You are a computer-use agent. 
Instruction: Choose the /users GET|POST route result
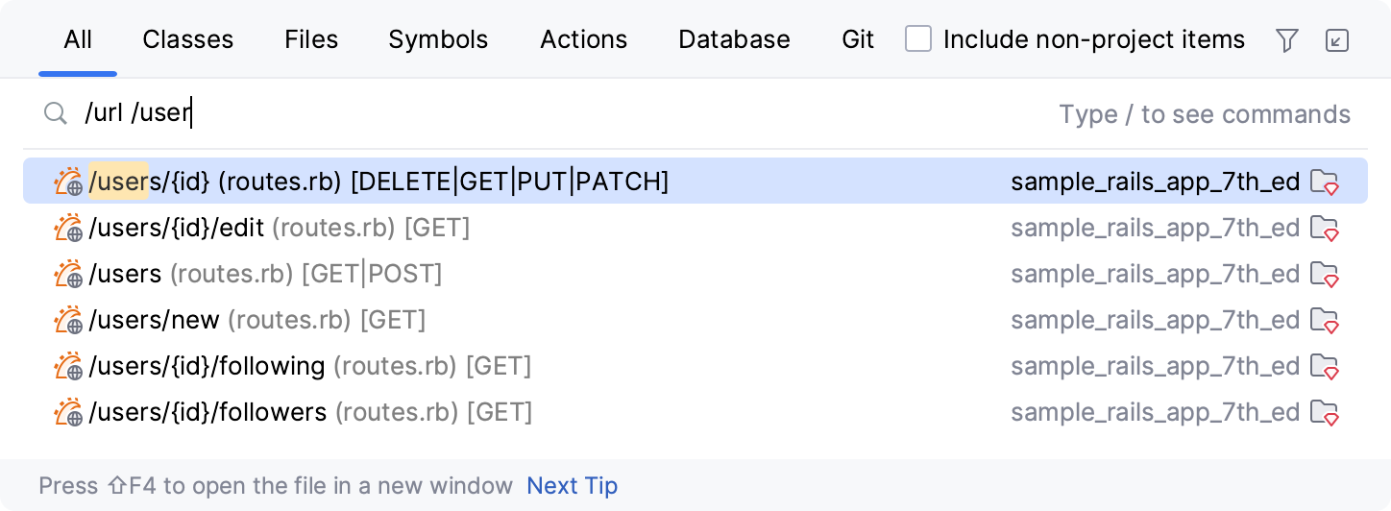click(265, 274)
